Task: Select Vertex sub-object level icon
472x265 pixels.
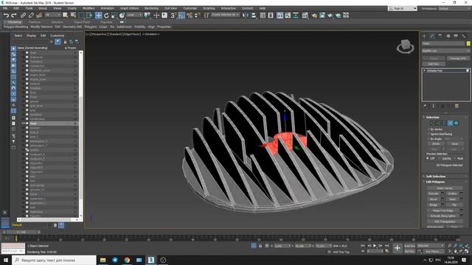Action: pos(432,123)
